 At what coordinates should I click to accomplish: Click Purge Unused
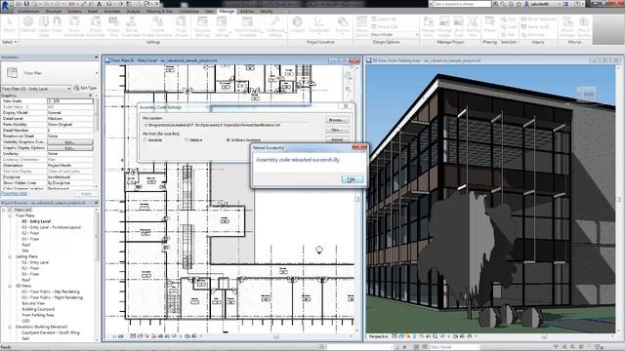pyautogui.click(x=181, y=26)
